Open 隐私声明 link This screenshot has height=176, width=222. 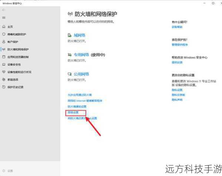[x=177, y=100]
